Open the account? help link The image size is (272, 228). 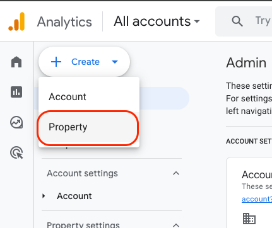[257, 199]
